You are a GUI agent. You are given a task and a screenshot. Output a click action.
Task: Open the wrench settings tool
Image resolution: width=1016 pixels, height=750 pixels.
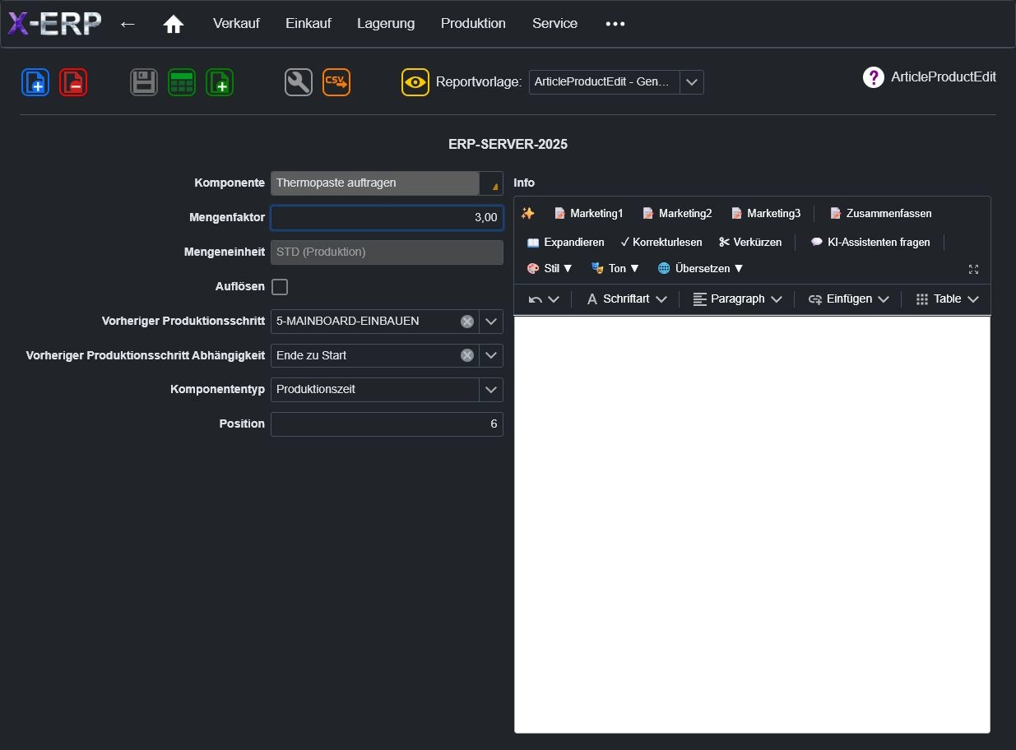pyautogui.click(x=299, y=82)
